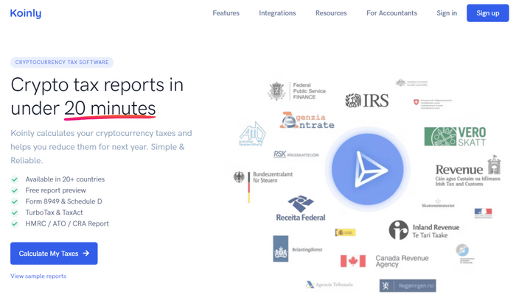Open the Integrations menu
Image resolution: width=516 pixels, height=294 pixels.
click(277, 13)
